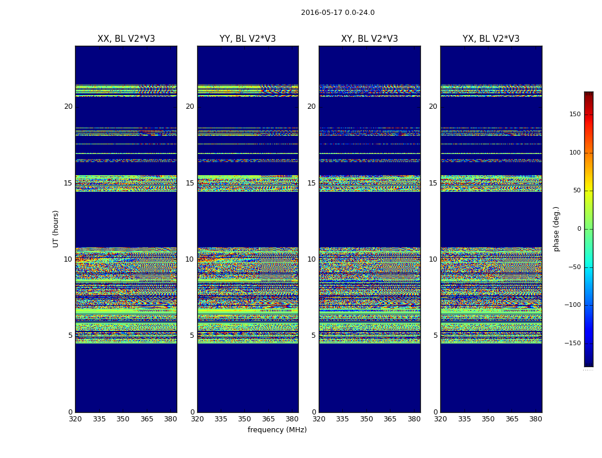Click y-axis tick 15 of the YX panel
The image size is (602, 458).
[x=433, y=183]
